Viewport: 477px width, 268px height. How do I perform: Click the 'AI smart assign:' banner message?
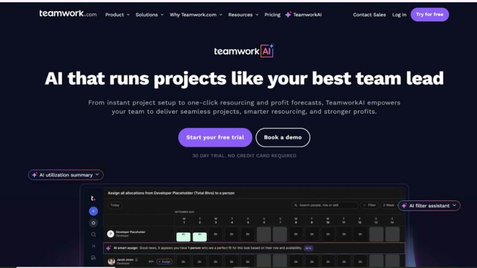(208, 248)
